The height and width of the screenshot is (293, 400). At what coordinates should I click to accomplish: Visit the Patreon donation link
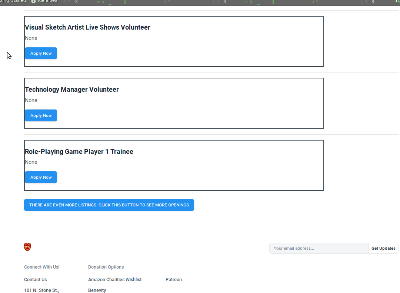click(174, 280)
